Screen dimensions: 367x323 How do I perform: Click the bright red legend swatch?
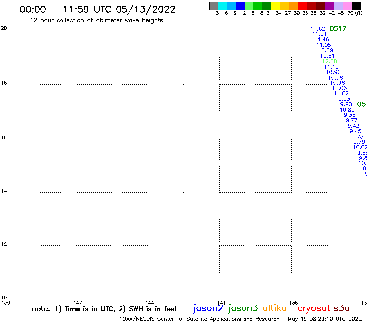coord(303,6)
